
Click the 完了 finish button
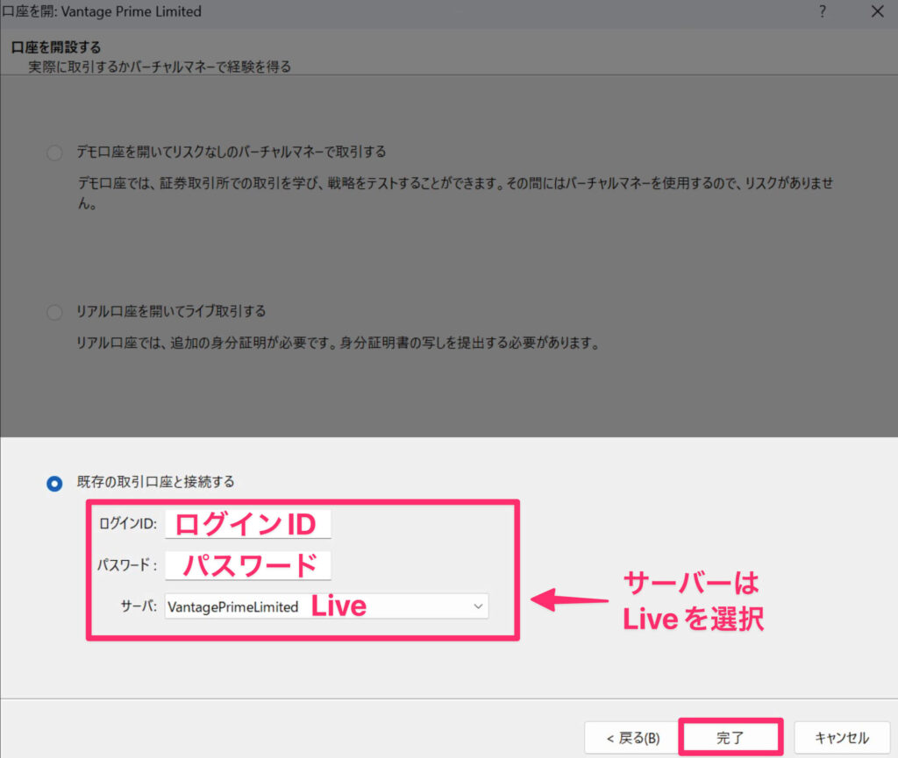click(x=730, y=737)
